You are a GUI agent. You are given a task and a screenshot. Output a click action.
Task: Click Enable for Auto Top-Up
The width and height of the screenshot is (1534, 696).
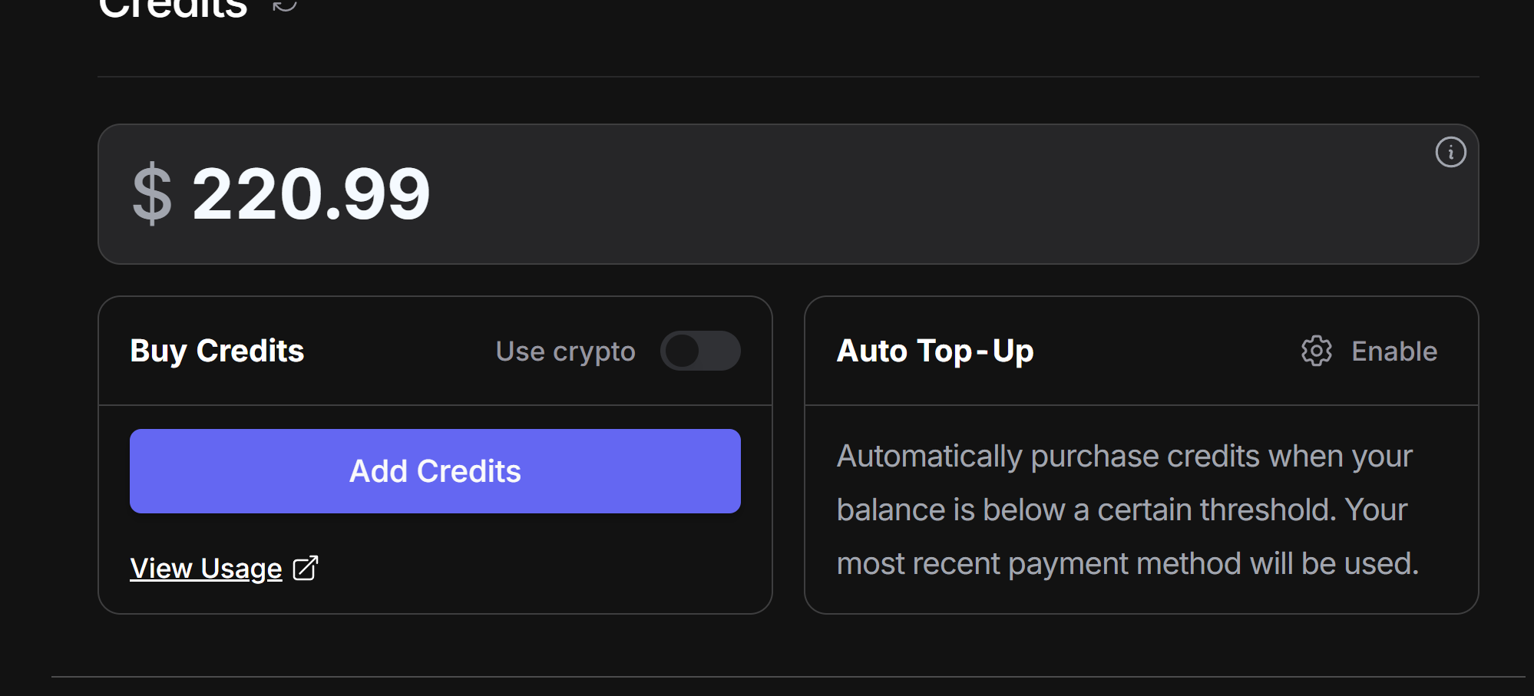[1393, 351]
